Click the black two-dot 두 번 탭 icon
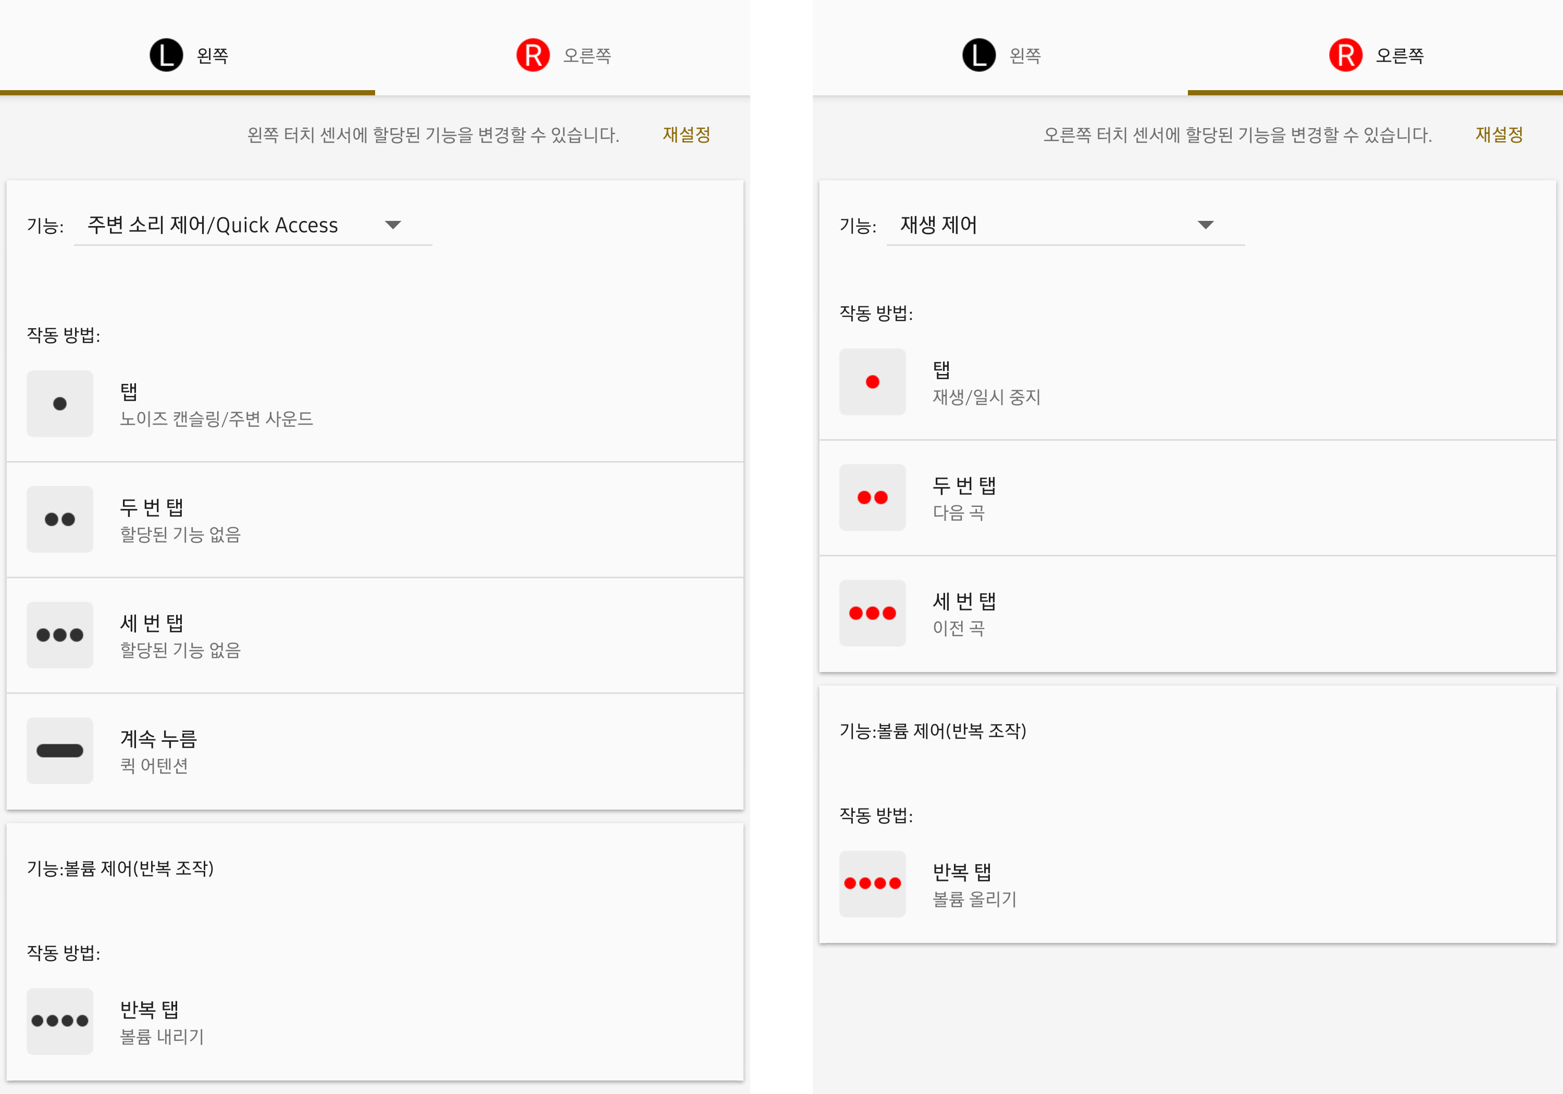This screenshot has width=1563, height=1094. click(60, 519)
